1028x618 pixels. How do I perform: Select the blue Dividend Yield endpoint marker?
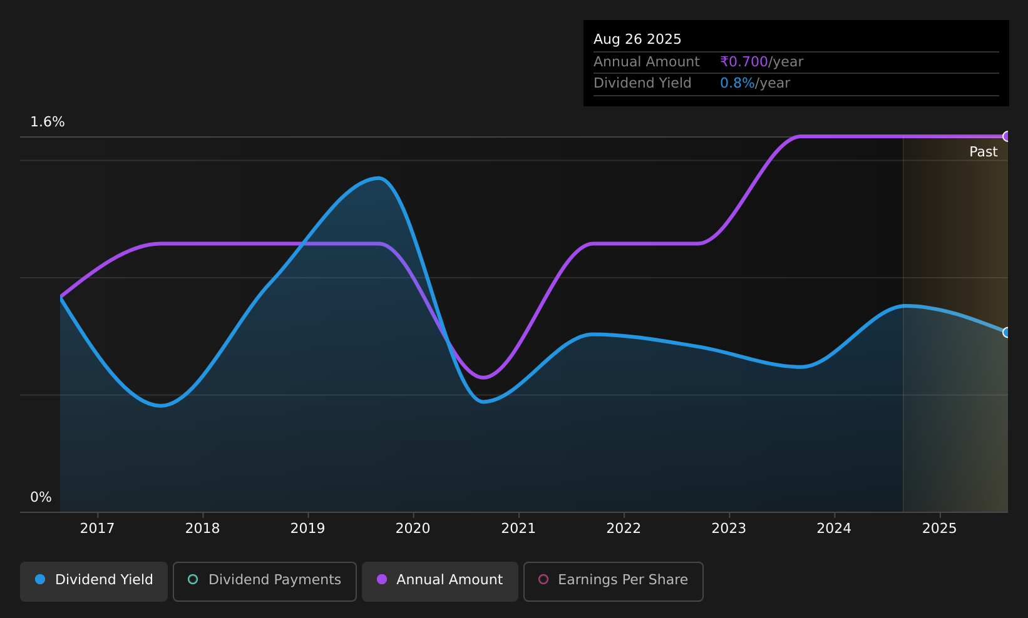pos(1007,332)
